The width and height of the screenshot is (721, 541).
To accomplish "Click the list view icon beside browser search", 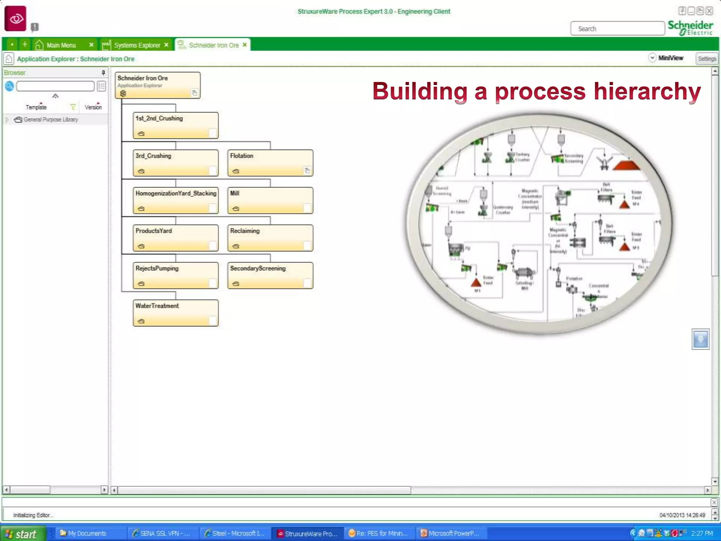I will tap(101, 86).
